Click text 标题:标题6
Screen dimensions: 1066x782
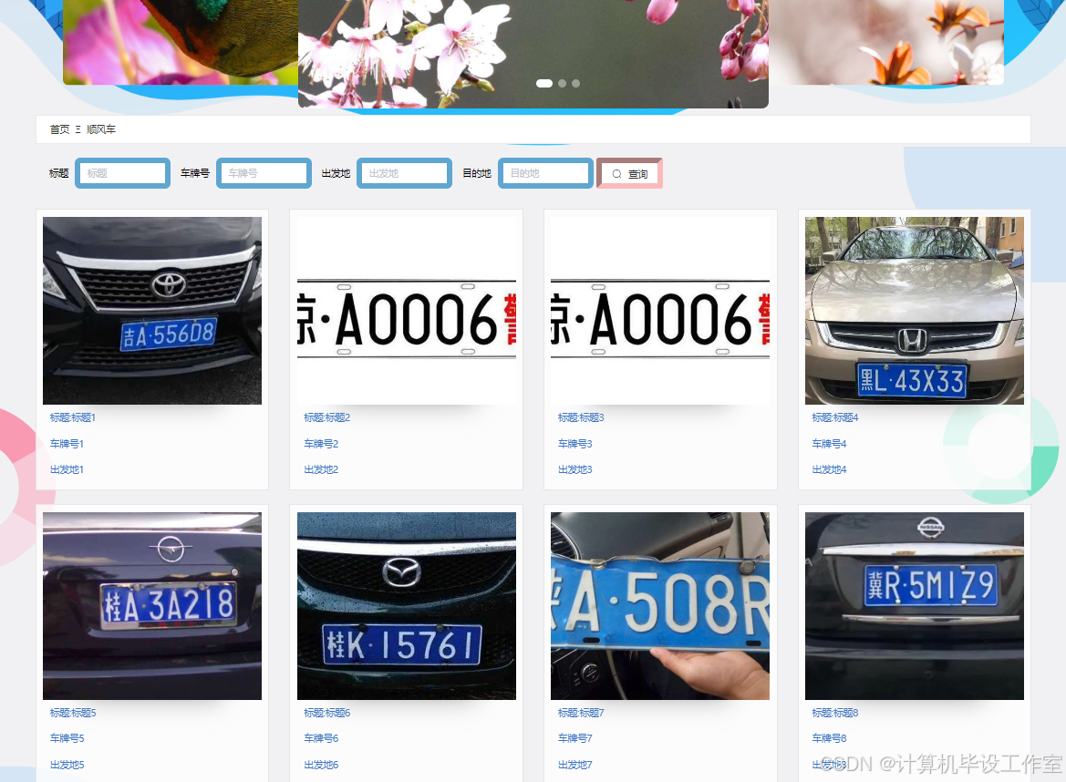click(327, 713)
